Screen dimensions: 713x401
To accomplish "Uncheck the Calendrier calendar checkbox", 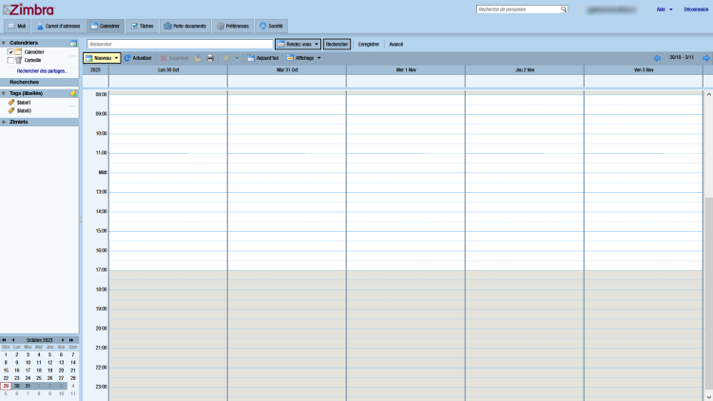I will 10,52.
